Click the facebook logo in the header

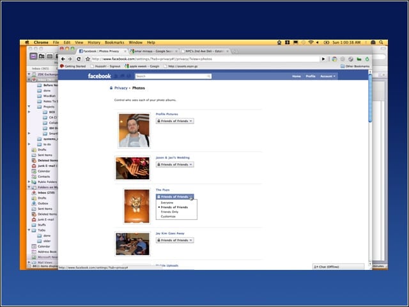coord(100,76)
